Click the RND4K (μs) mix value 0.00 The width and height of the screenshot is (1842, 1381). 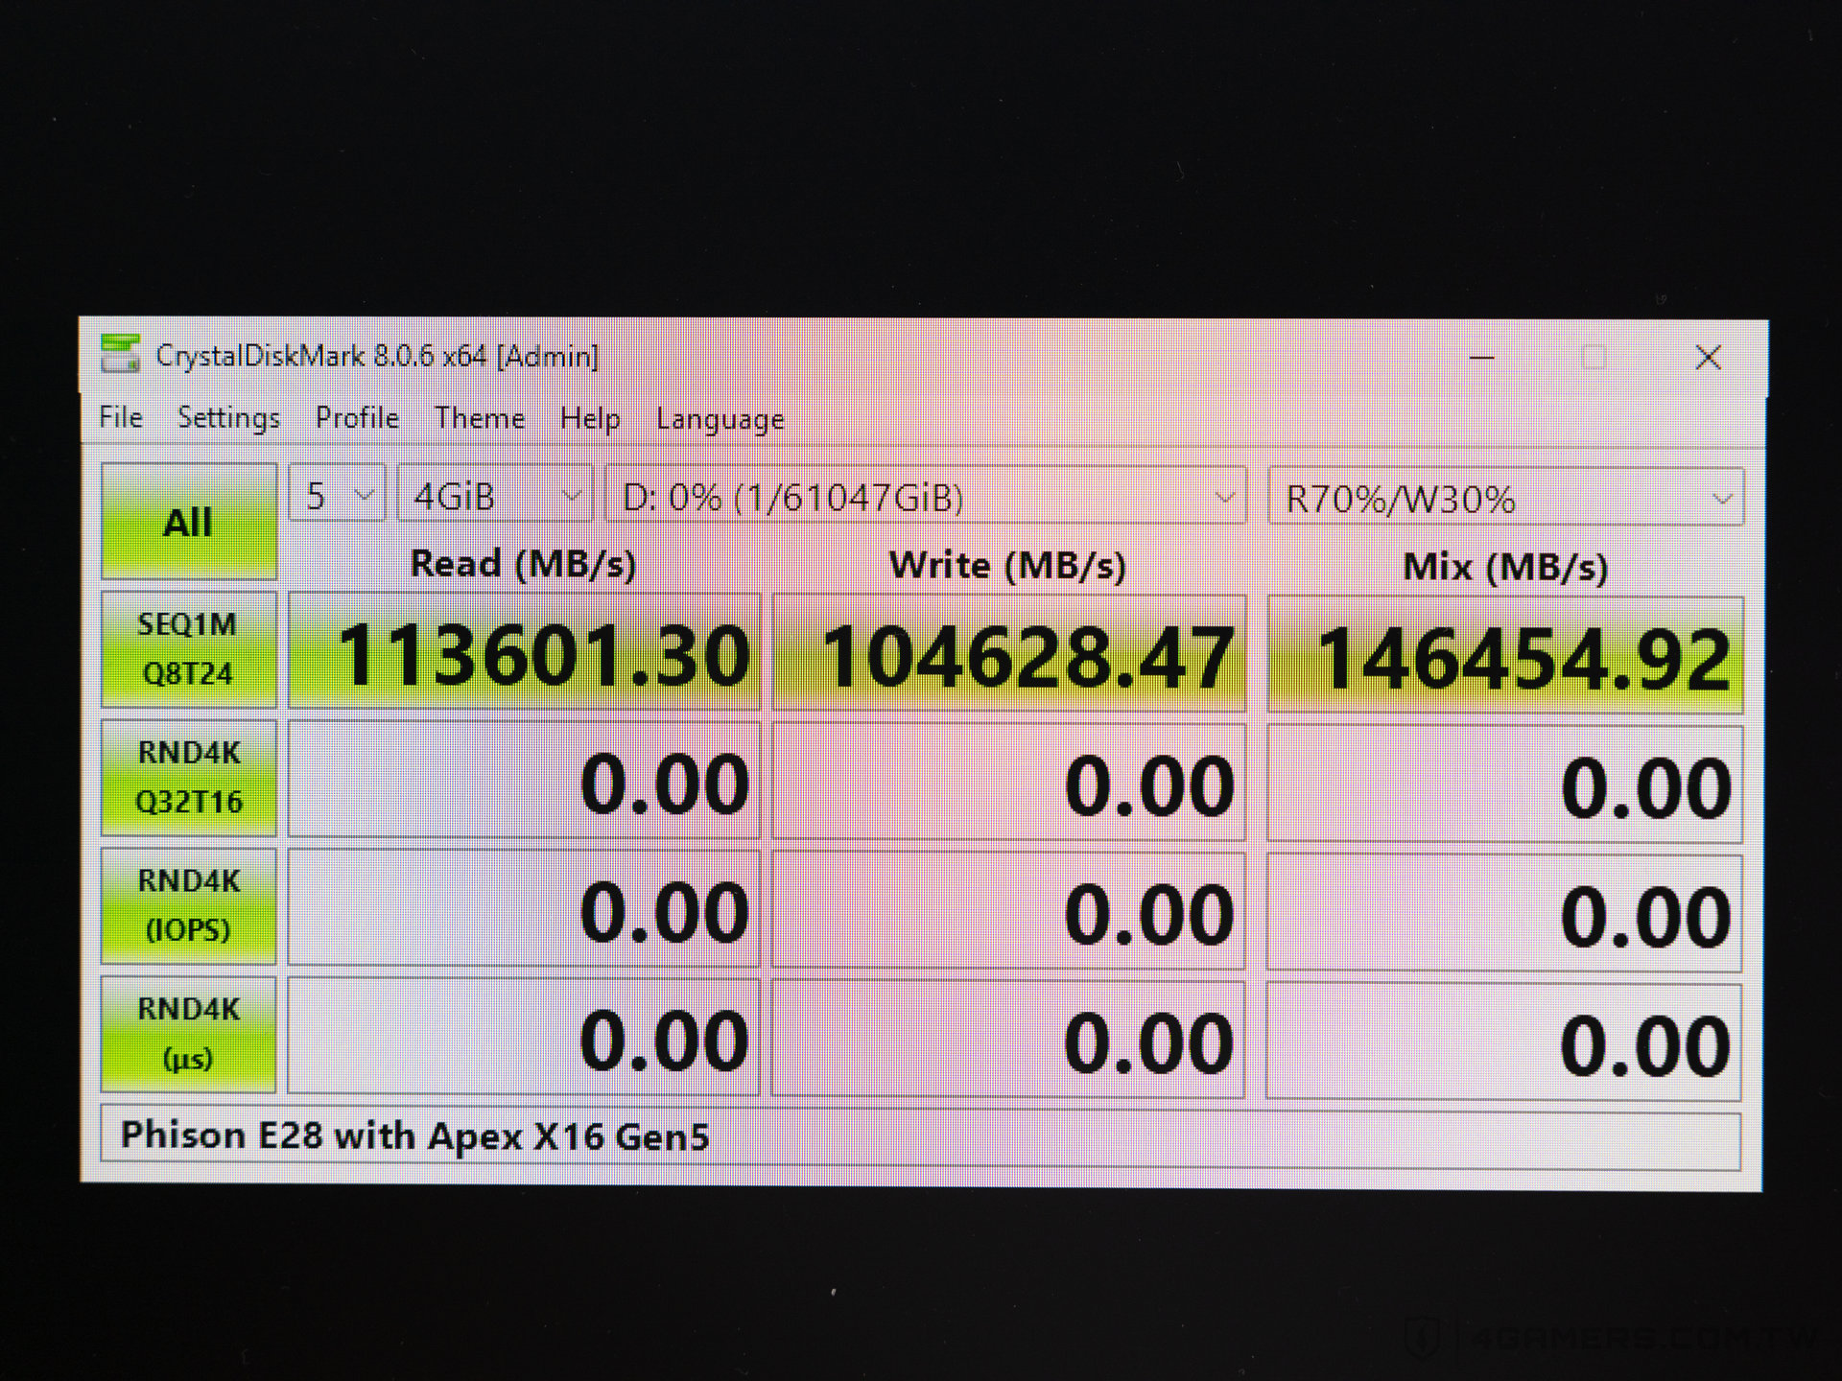pos(1505,1042)
